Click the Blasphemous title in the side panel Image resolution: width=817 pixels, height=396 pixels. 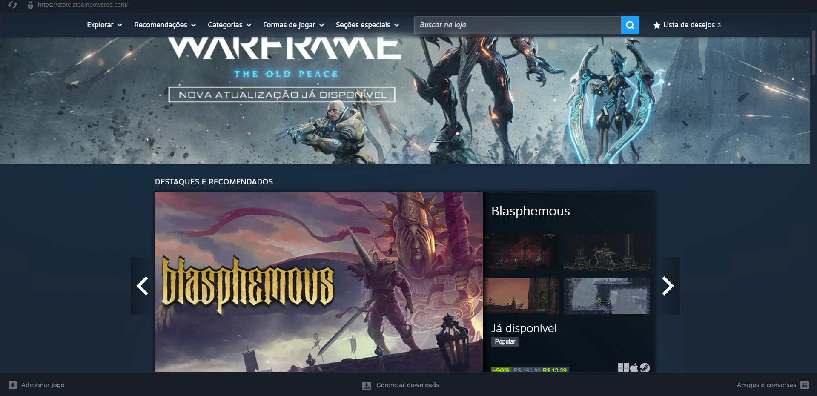(x=530, y=211)
